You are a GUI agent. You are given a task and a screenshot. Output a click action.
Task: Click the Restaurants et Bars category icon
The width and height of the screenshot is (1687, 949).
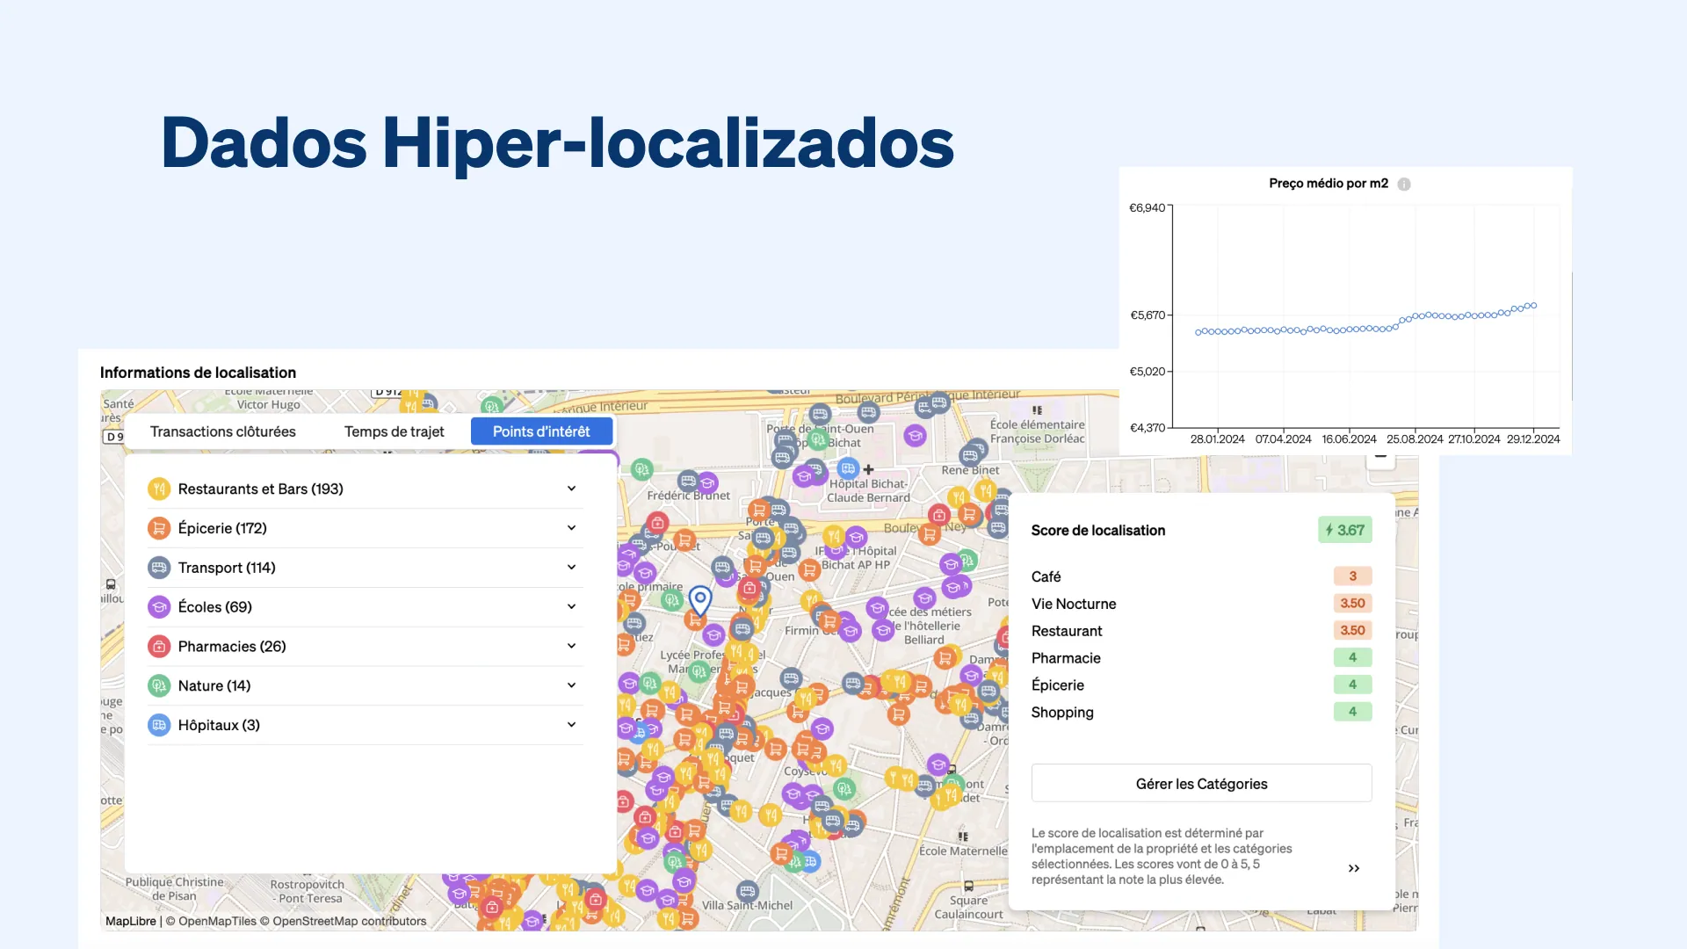point(159,489)
